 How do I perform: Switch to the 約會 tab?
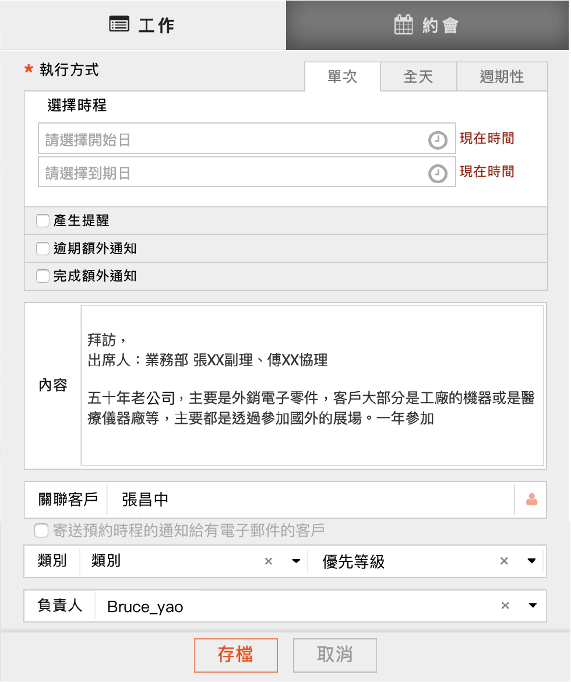428,25
